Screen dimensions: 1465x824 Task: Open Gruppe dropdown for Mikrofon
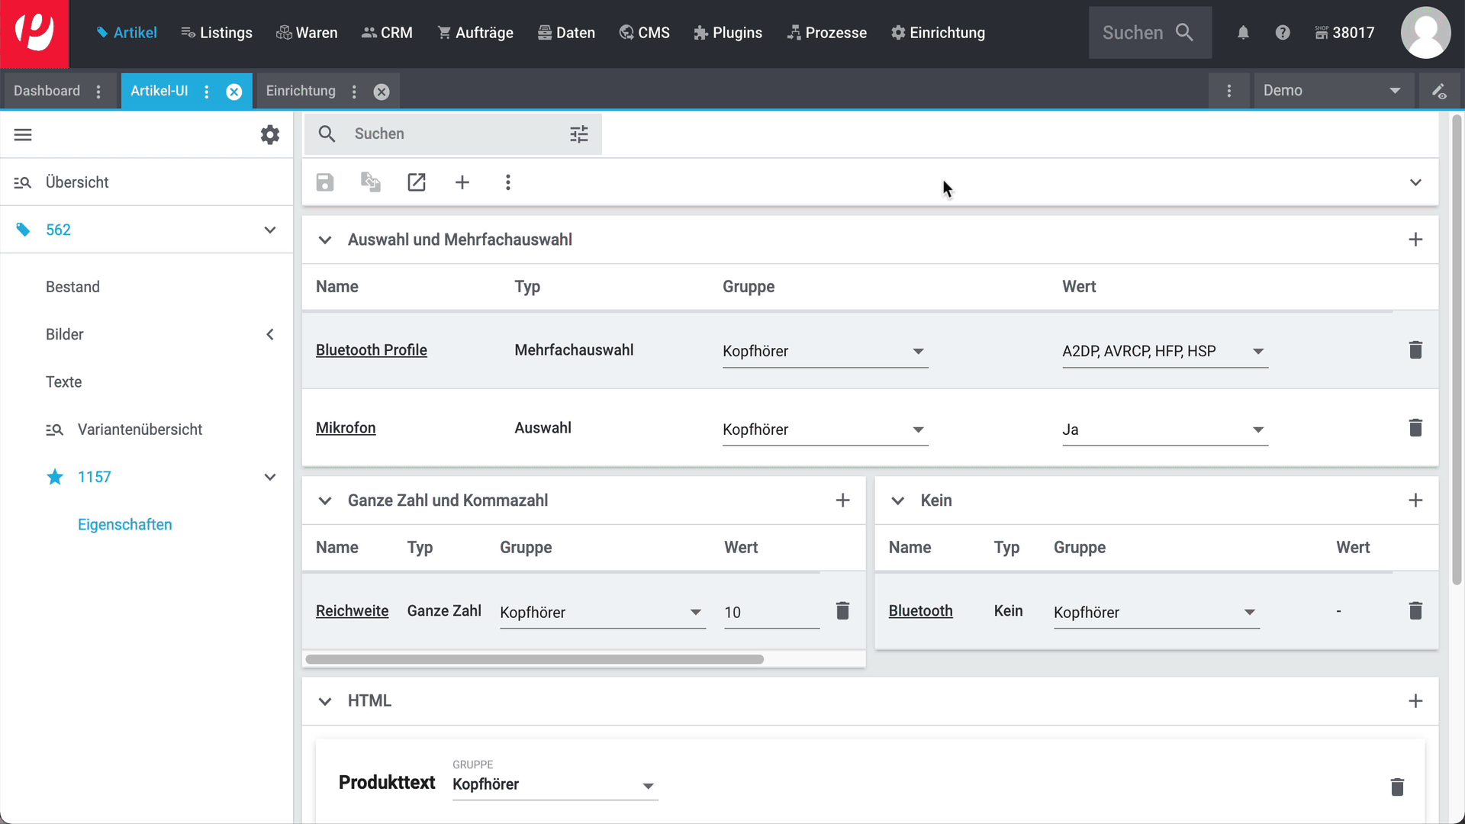click(x=825, y=430)
